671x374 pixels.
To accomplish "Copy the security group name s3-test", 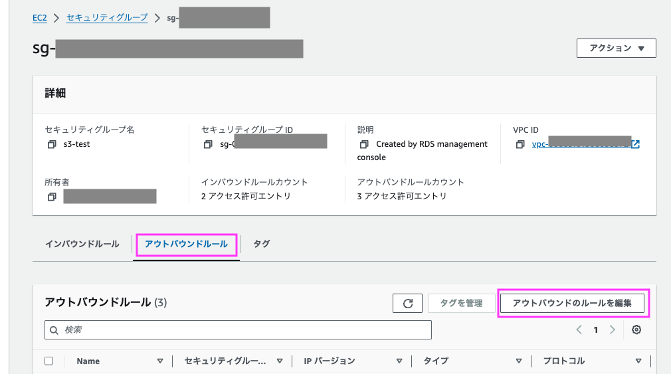I will coord(52,144).
